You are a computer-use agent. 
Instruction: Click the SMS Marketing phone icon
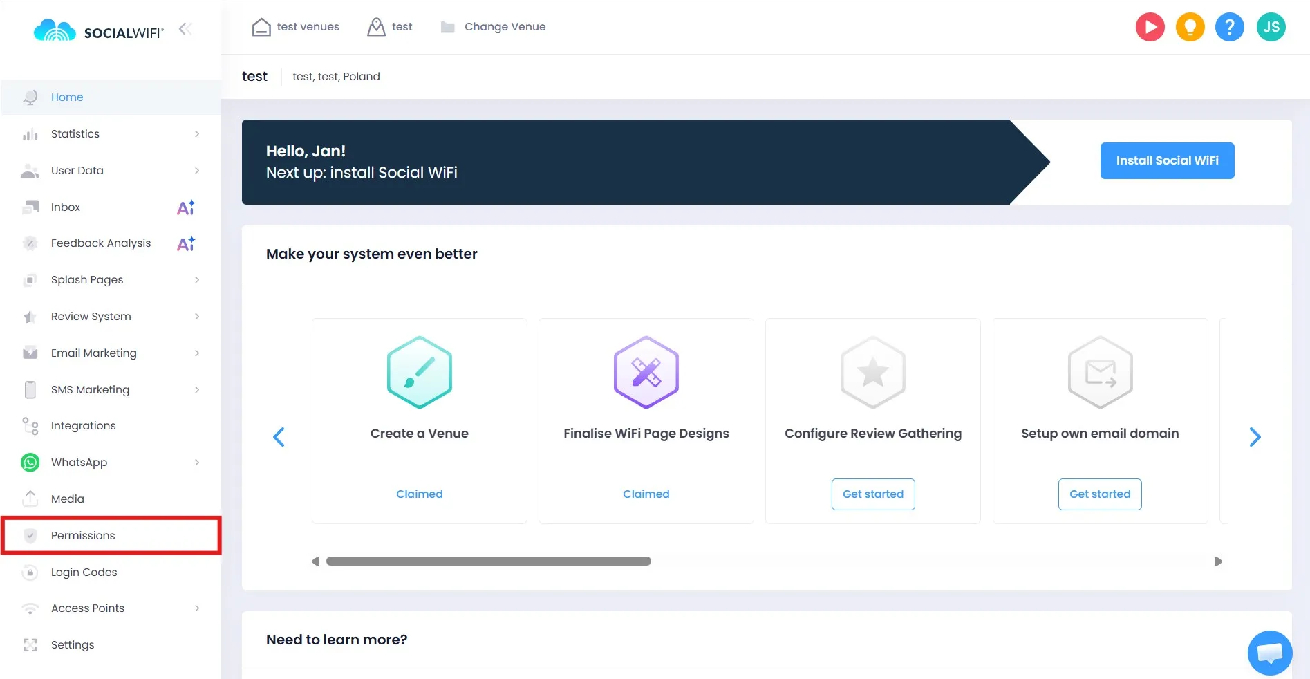[30, 390]
